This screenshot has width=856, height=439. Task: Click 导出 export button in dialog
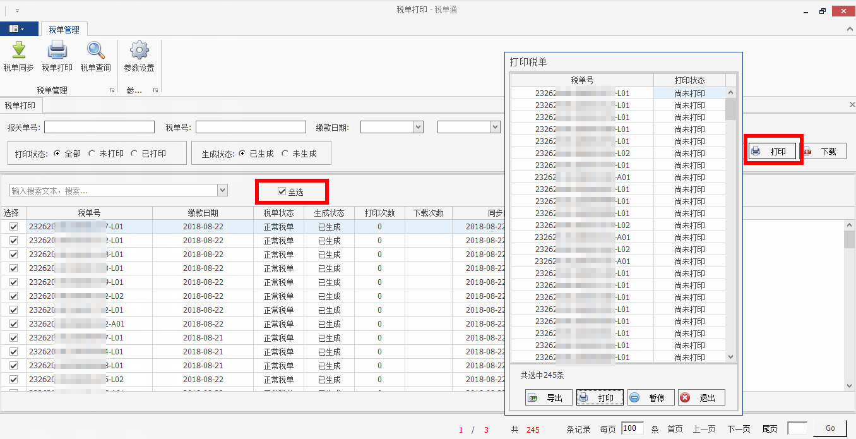549,398
